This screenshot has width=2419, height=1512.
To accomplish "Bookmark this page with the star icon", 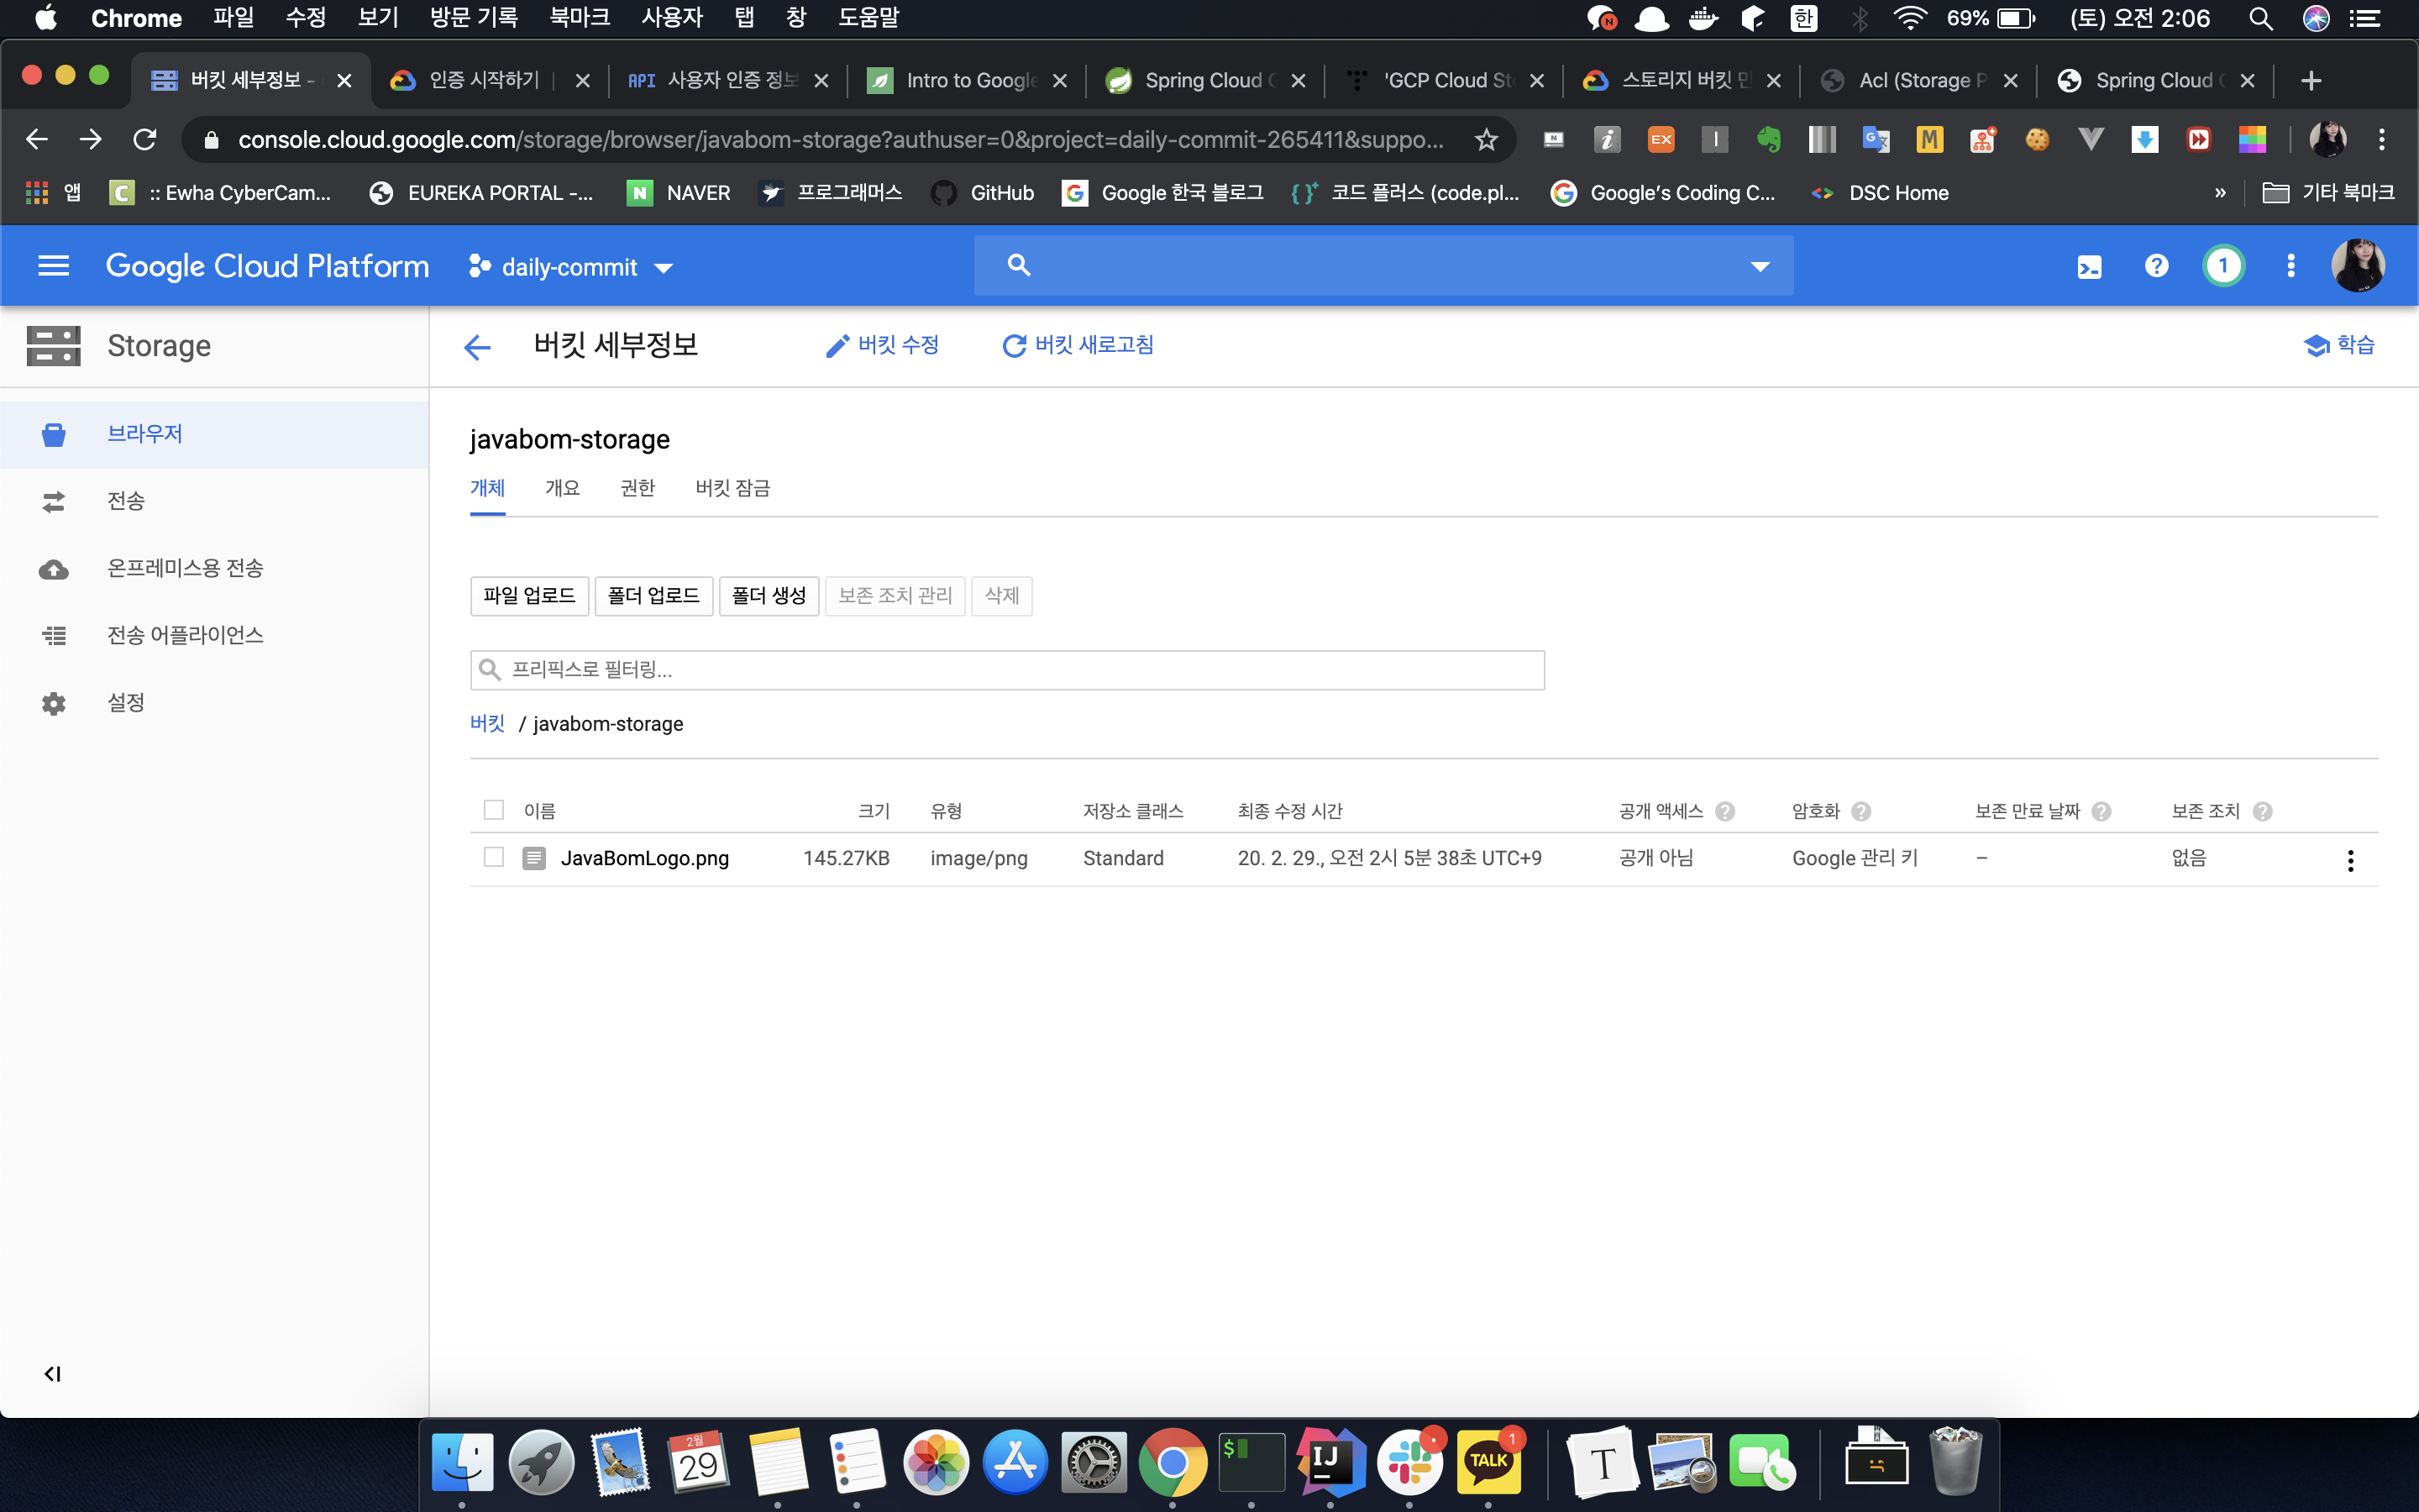I will (x=1487, y=140).
